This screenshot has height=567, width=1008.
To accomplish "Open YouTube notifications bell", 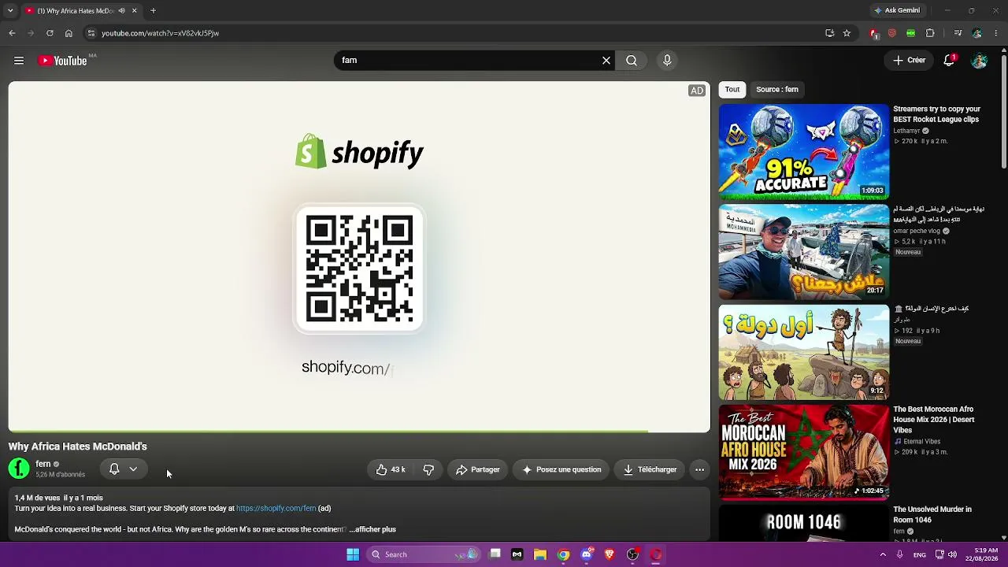I will click(949, 61).
